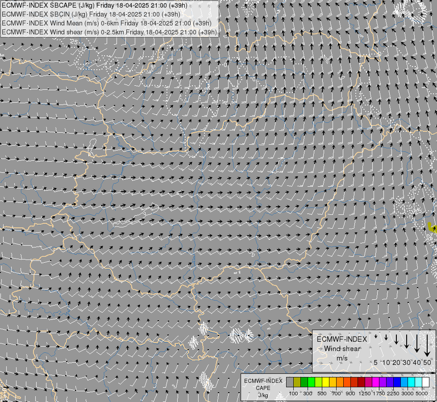Click the '10' label in wind shear legend
Image resolution: width=437 pixels, height=402 pixels.
pos(386,362)
